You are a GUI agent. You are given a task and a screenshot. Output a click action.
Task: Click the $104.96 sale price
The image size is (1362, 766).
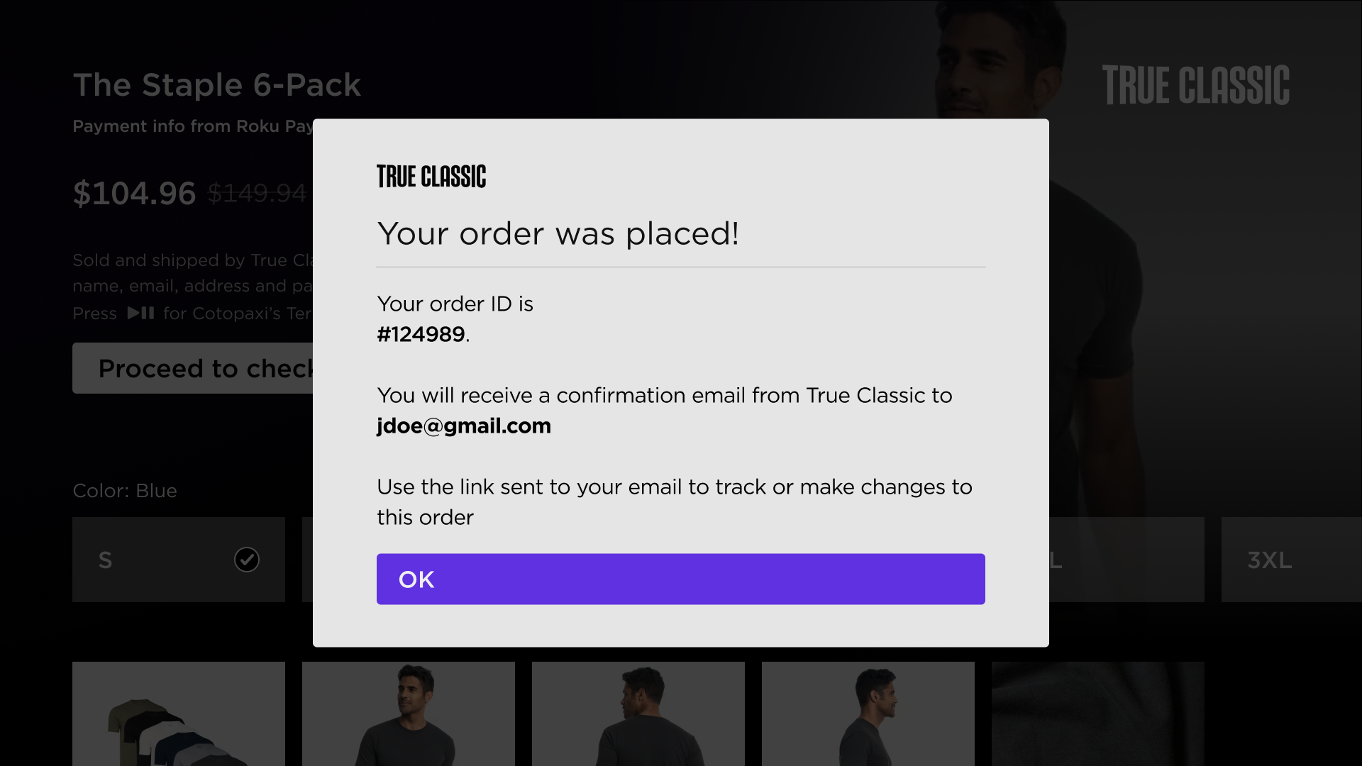[x=134, y=193]
